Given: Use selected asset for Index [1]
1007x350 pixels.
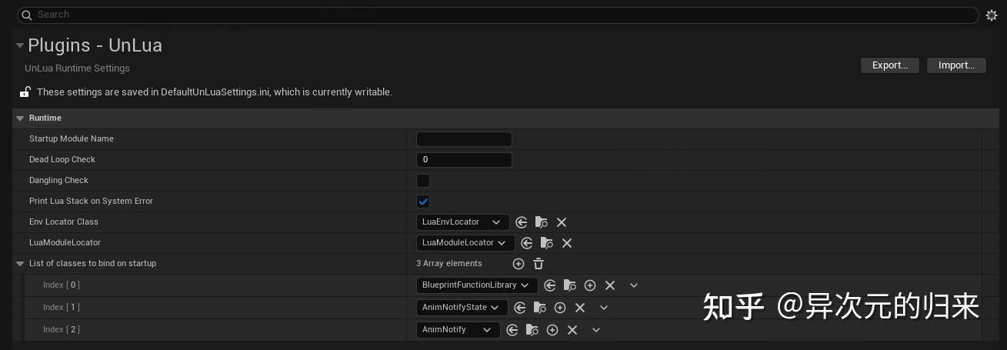Looking at the screenshot, I should click(x=520, y=308).
